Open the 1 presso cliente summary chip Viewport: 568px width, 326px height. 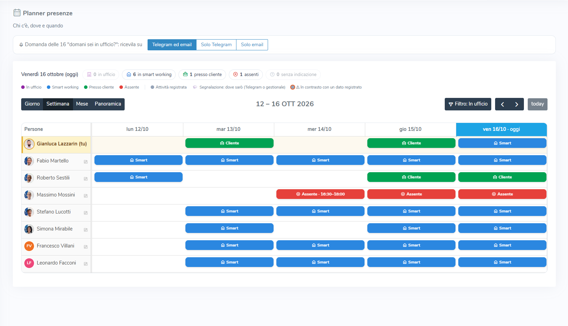(202, 74)
